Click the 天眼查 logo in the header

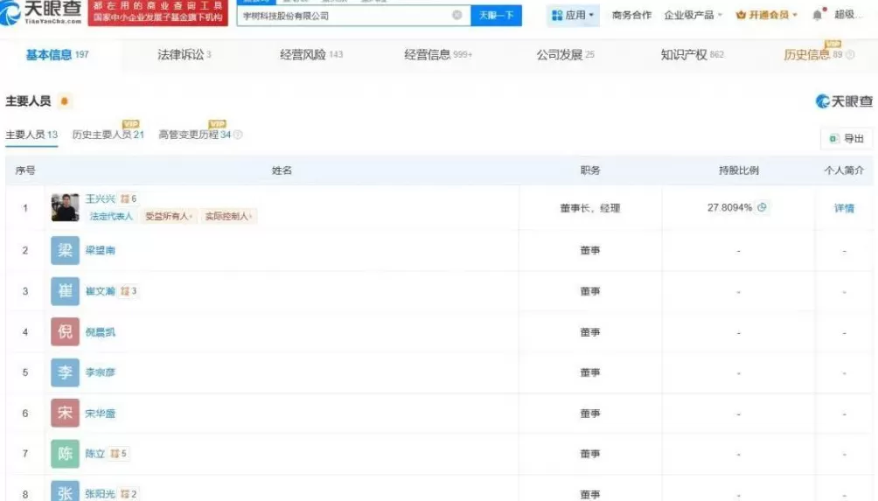[x=41, y=12]
